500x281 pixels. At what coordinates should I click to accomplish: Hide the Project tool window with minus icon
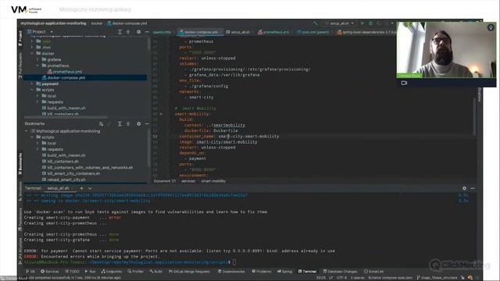(x=147, y=32)
